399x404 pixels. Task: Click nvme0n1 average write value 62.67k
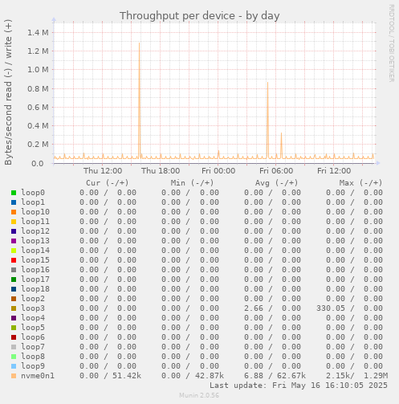tap(291, 376)
